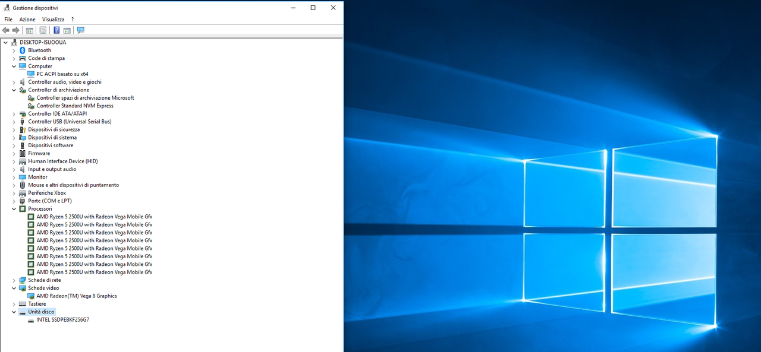761x352 pixels.
Task: Click the printer icon for Code di stampa
Action: click(x=23, y=58)
